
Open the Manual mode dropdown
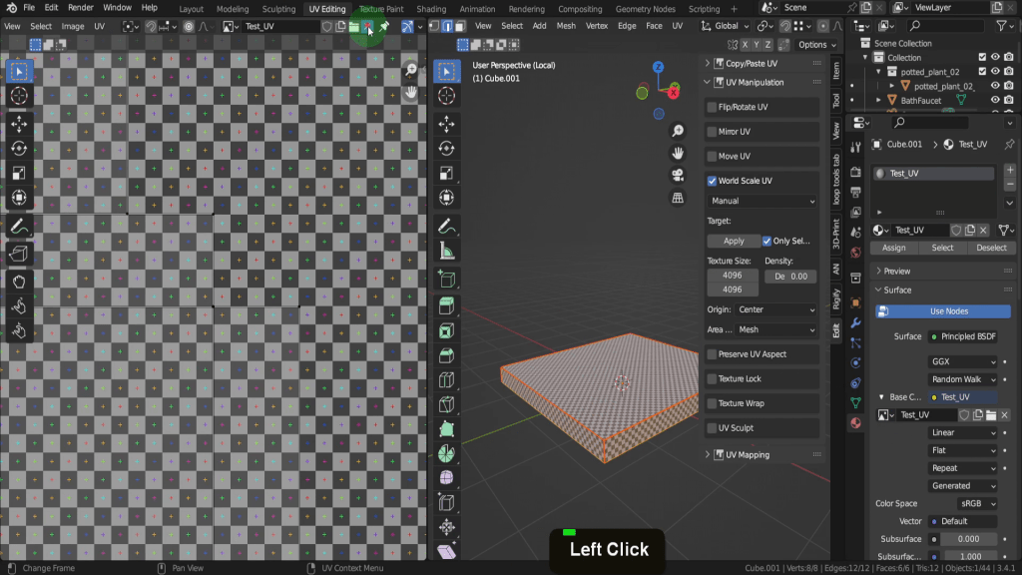click(x=764, y=201)
